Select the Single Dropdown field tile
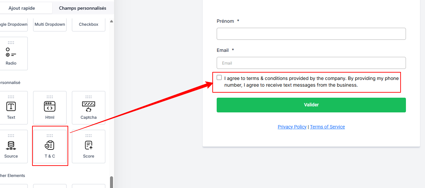Viewport: 425px width, 188px height. click(x=13, y=24)
